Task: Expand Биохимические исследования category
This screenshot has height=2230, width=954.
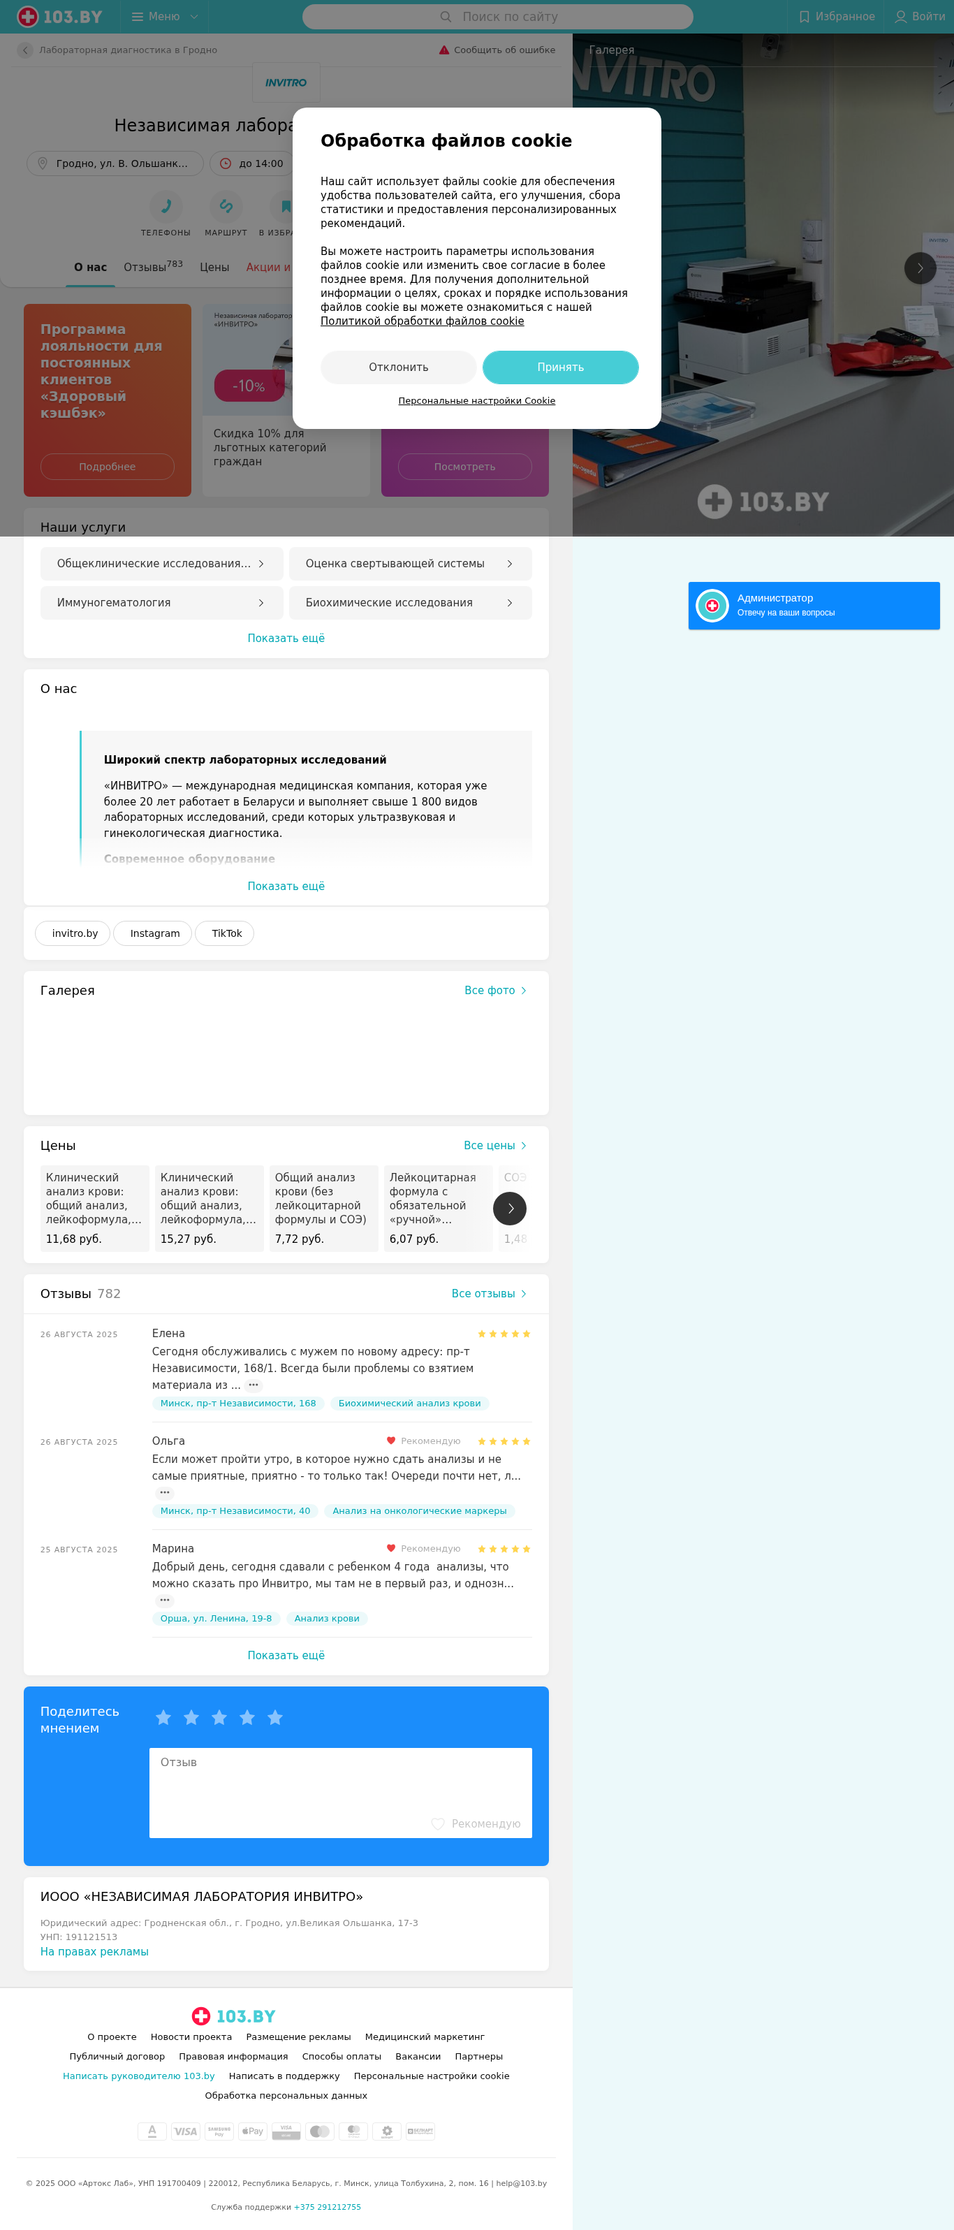Action: [x=411, y=602]
